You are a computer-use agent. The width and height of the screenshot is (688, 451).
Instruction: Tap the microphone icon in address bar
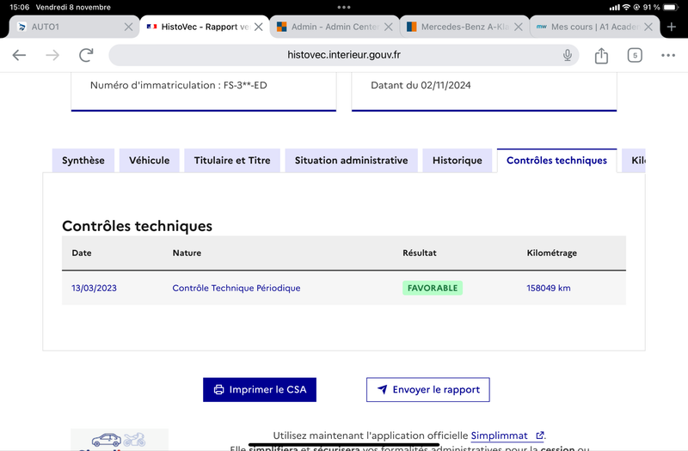568,55
